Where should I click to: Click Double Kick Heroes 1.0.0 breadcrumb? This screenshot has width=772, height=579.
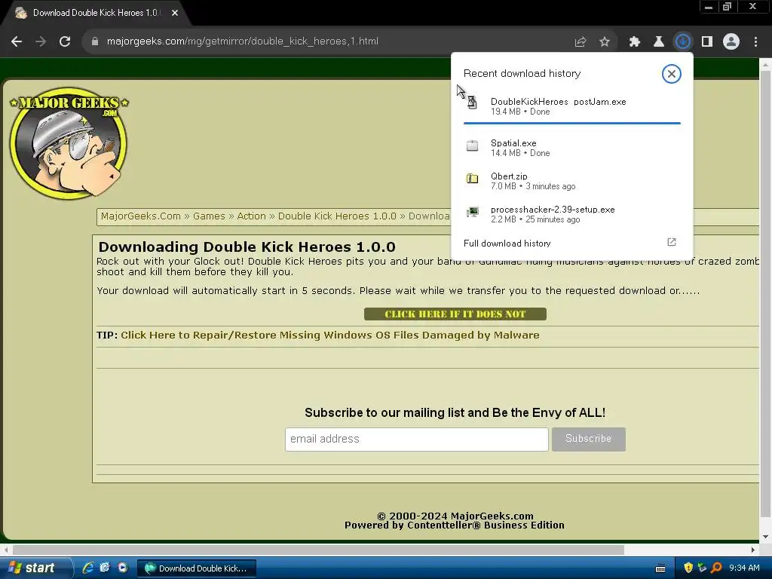click(337, 216)
